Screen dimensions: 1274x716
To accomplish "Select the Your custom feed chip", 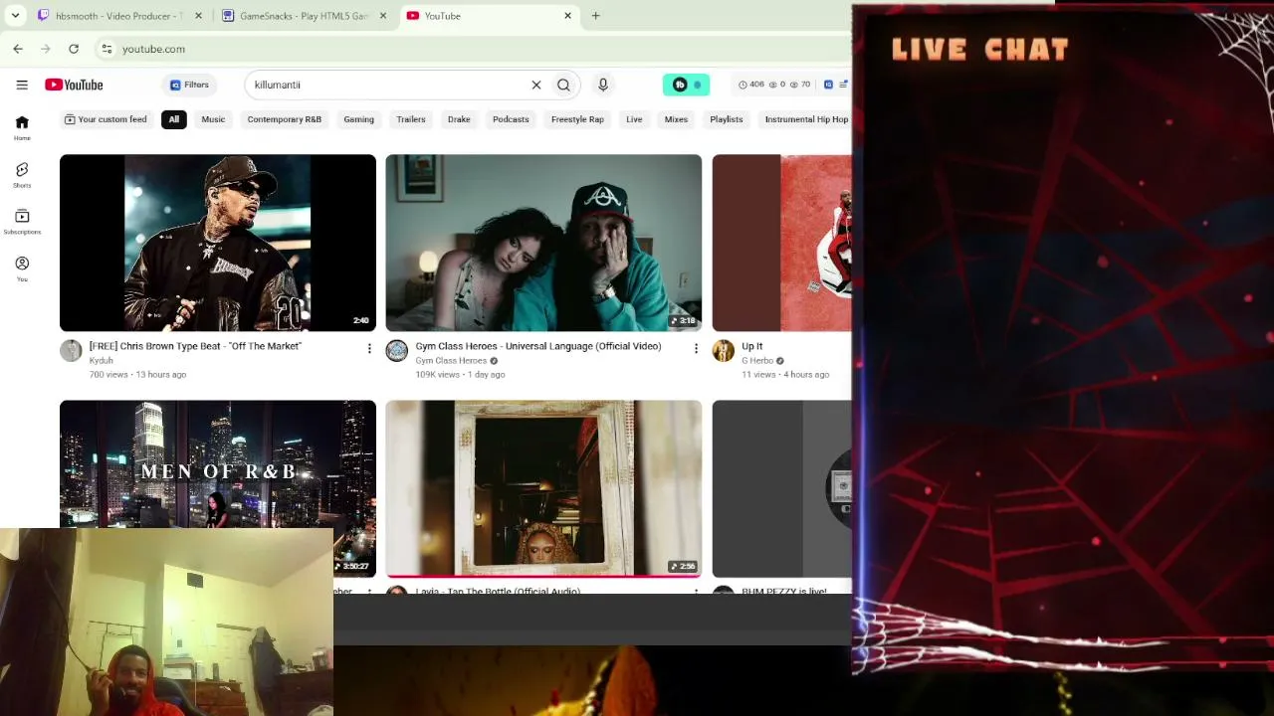I will pyautogui.click(x=106, y=119).
